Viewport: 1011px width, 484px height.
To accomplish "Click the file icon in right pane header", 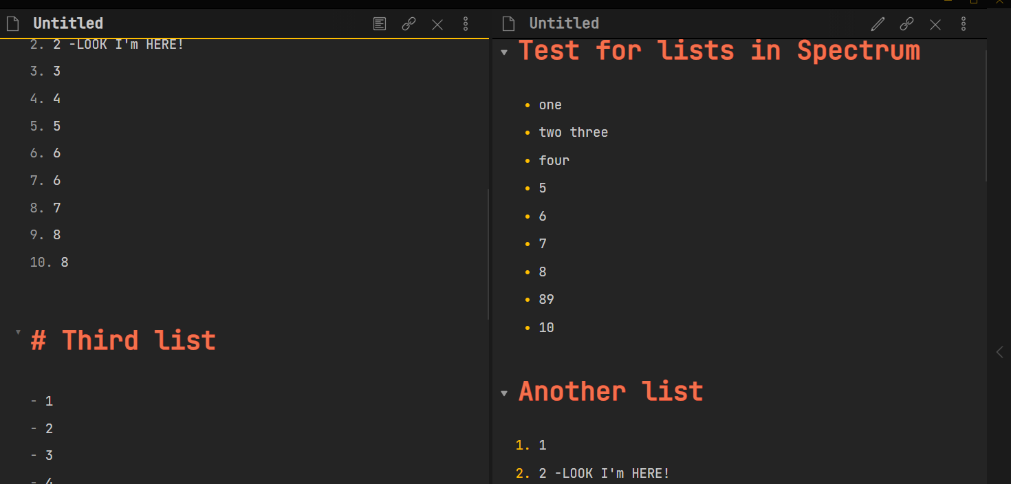I will click(x=508, y=24).
